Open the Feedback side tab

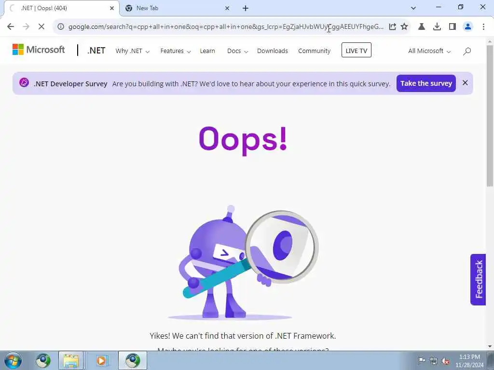click(x=478, y=279)
